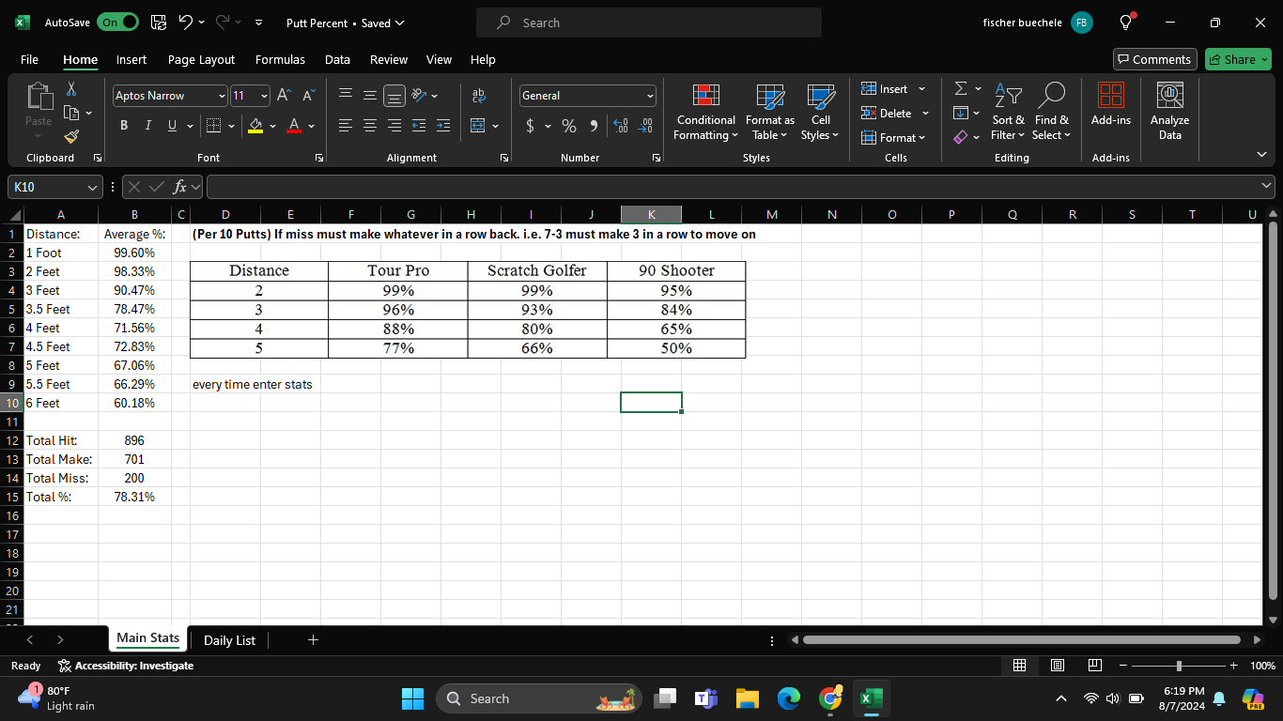Image resolution: width=1283 pixels, height=721 pixels.
Task: Click the Share button
Action: click(x=1238, y=59)
